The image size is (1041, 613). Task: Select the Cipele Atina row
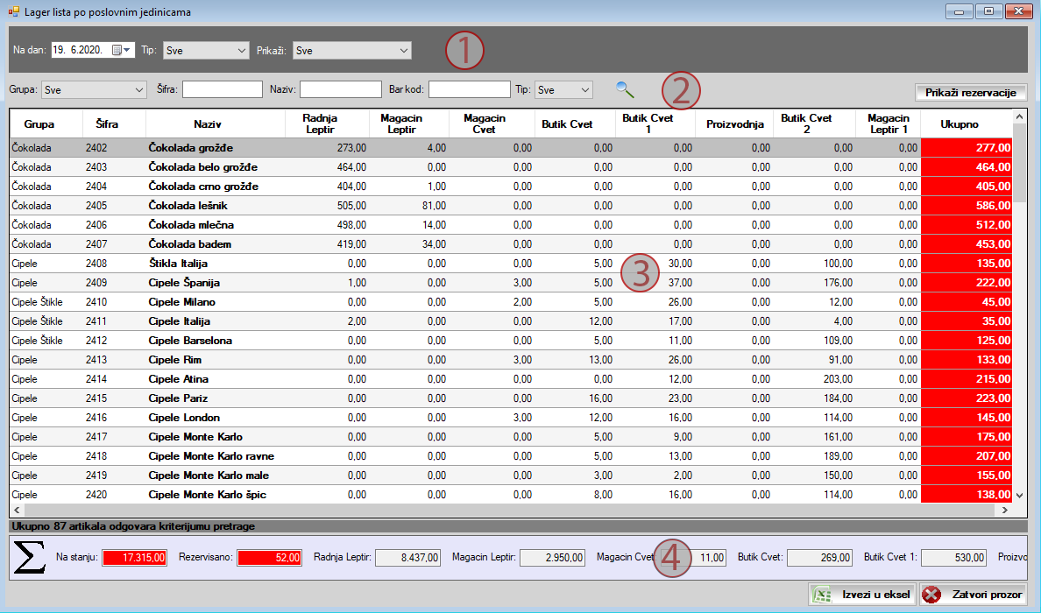[x=512, y=379]
